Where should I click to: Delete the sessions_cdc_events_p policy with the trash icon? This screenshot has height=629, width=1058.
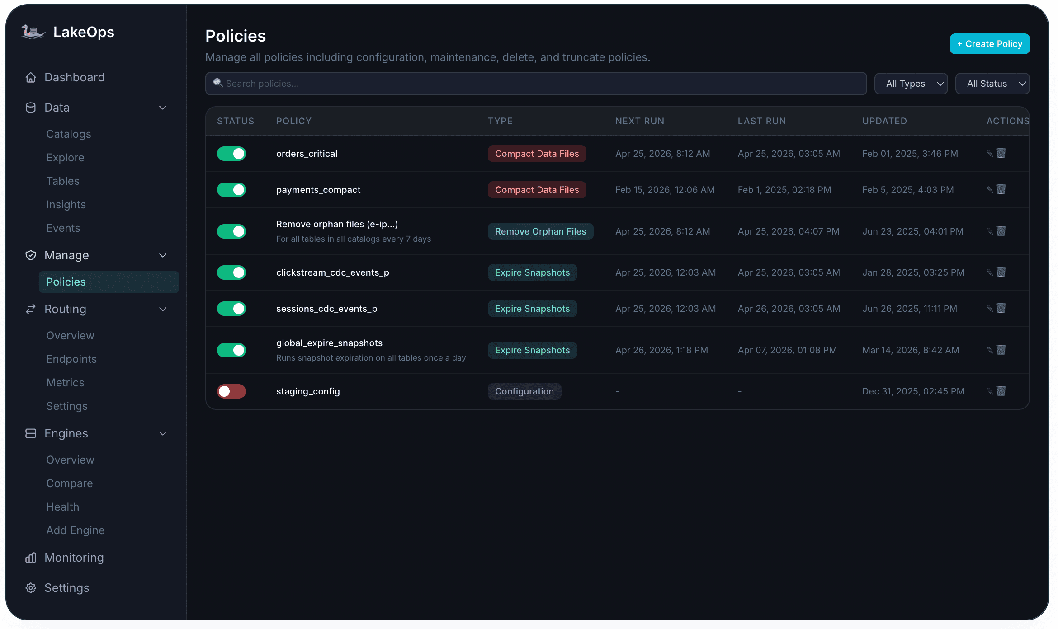point(1001,308)
